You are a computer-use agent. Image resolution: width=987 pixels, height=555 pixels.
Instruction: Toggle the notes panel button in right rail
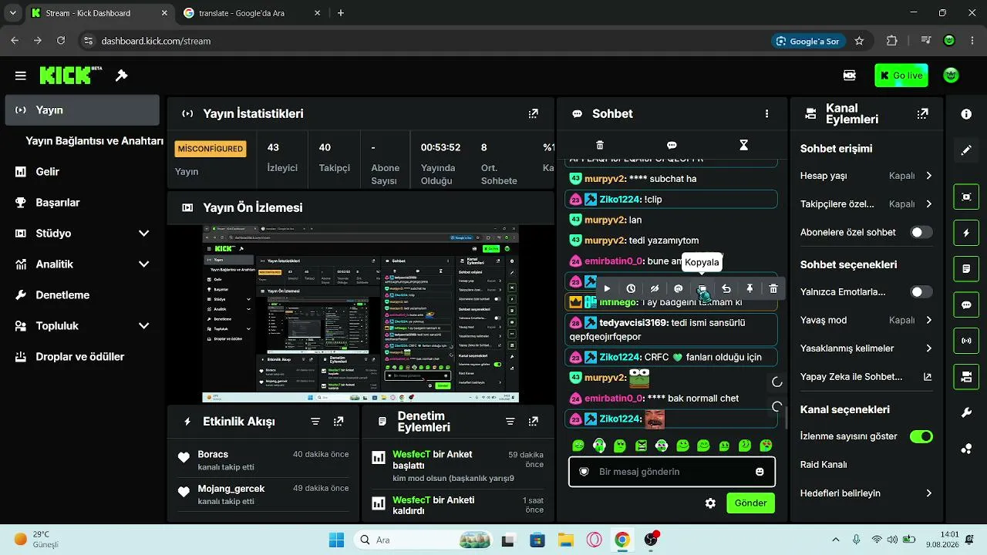click(966, 269)
